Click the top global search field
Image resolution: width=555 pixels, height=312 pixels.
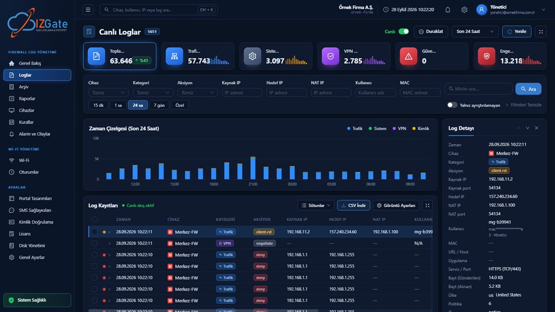(159, 10)
